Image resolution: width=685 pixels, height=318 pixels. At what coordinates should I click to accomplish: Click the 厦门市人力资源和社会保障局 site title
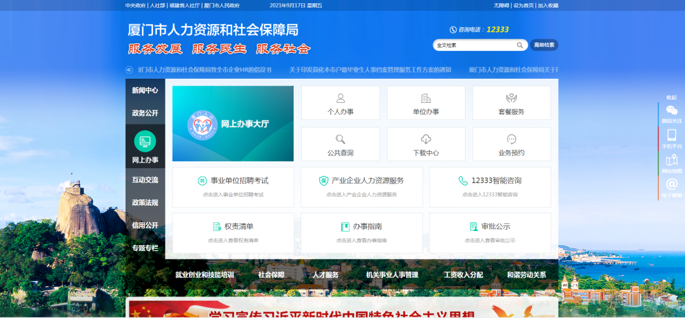(x=213, y=30)
